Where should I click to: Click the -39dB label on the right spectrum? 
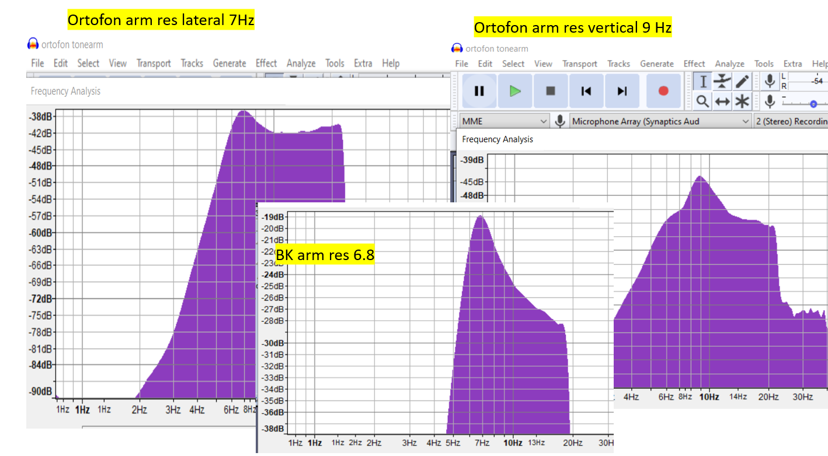pyautogui.click(x=472, y=160)
